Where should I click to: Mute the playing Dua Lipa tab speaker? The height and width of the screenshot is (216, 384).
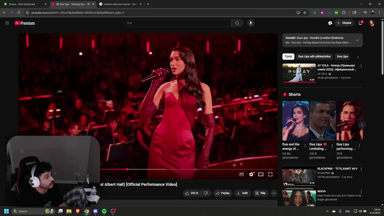[x=88, y=4]
